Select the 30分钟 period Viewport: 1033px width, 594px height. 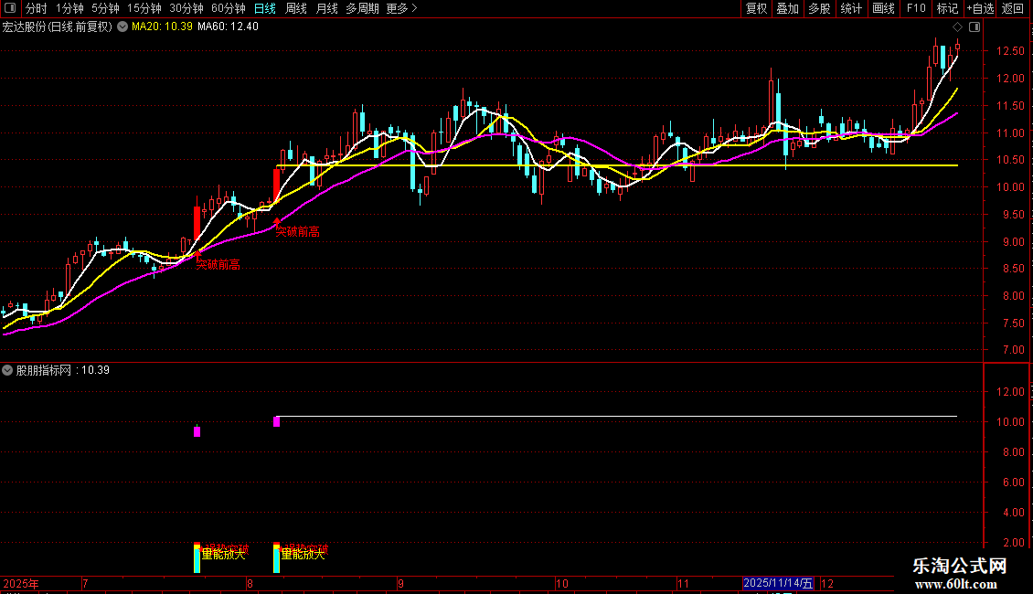tap(186, 8)
